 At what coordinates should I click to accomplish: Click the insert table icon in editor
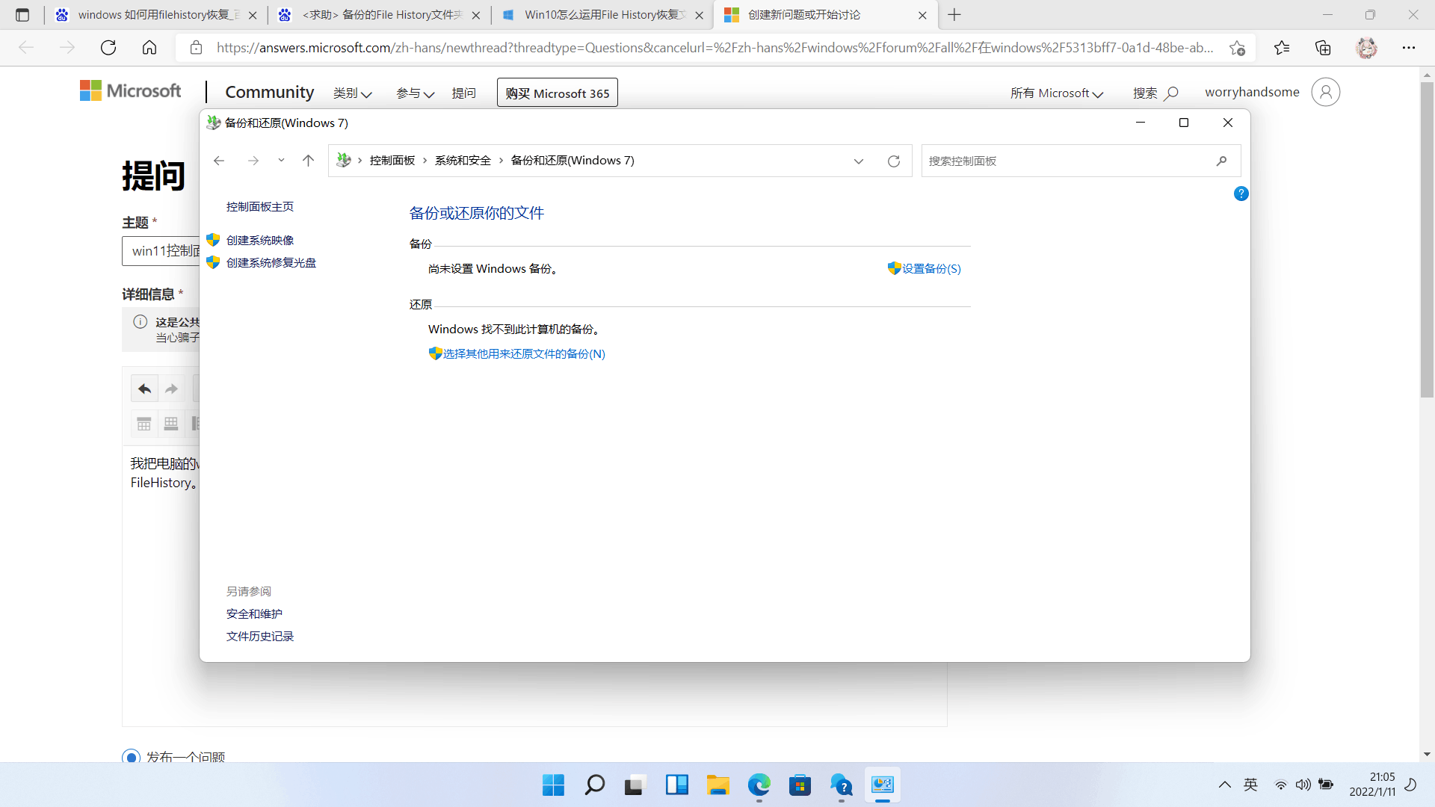pyautogui.click(x=144, y=424)
